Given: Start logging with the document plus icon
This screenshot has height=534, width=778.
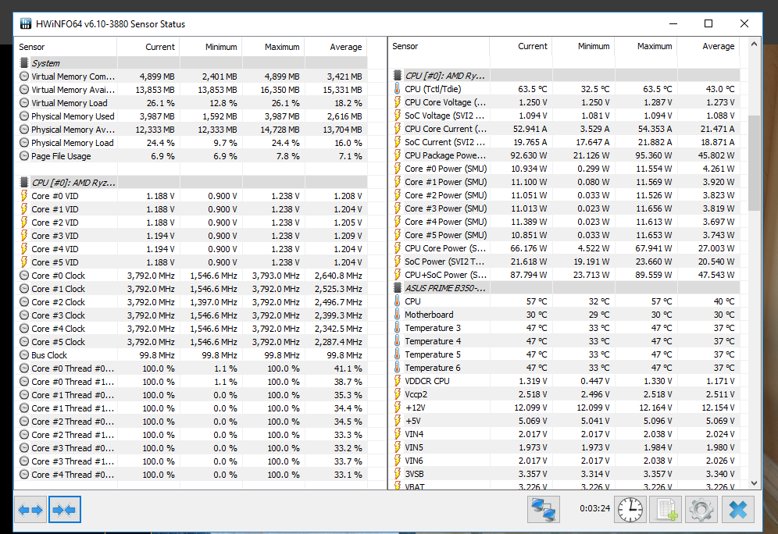Looking at the screenshot, I should (x=666, y=509).
